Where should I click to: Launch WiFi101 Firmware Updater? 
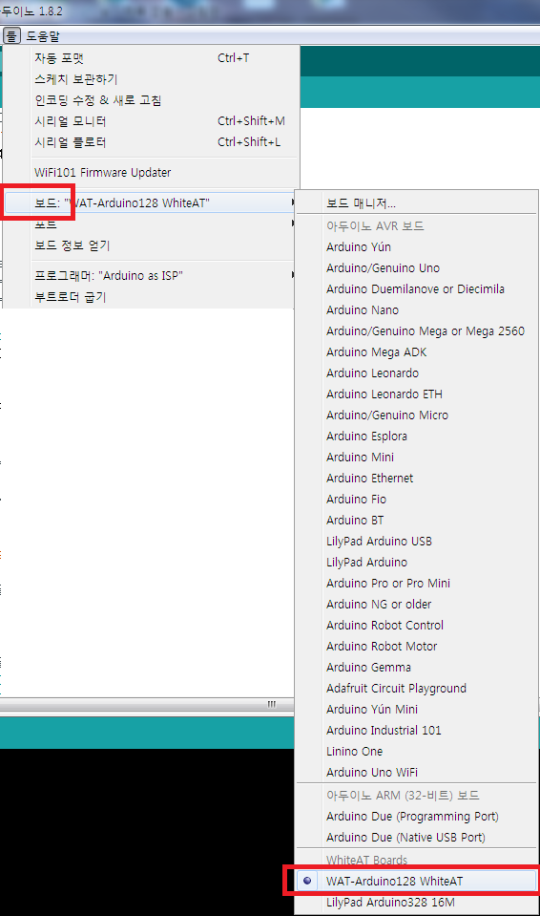(x=151, y=172)
